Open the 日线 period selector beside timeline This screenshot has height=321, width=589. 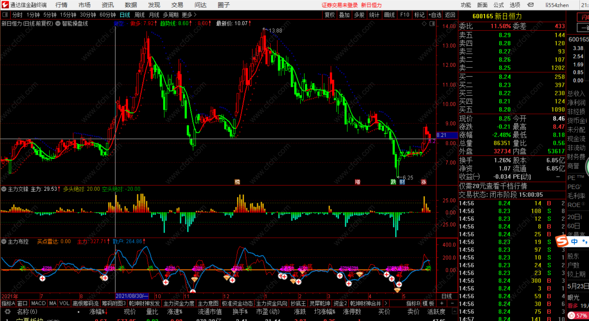[446, 296]
